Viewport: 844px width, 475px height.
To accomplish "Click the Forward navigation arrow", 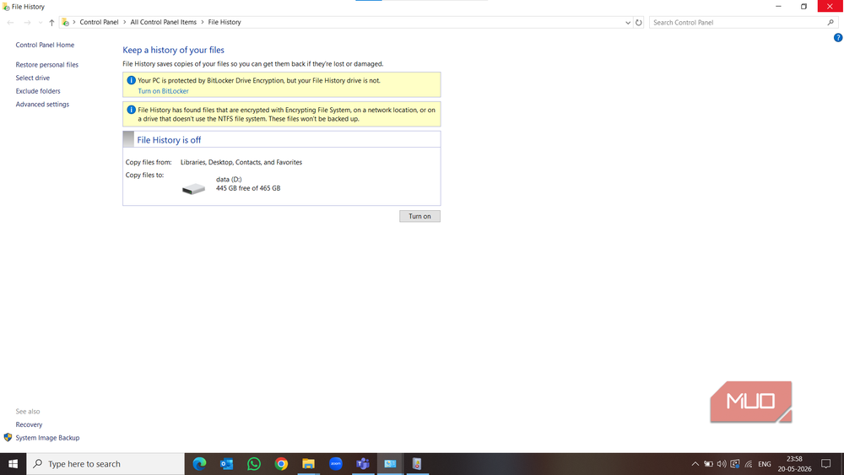I will tap(27, 23).
